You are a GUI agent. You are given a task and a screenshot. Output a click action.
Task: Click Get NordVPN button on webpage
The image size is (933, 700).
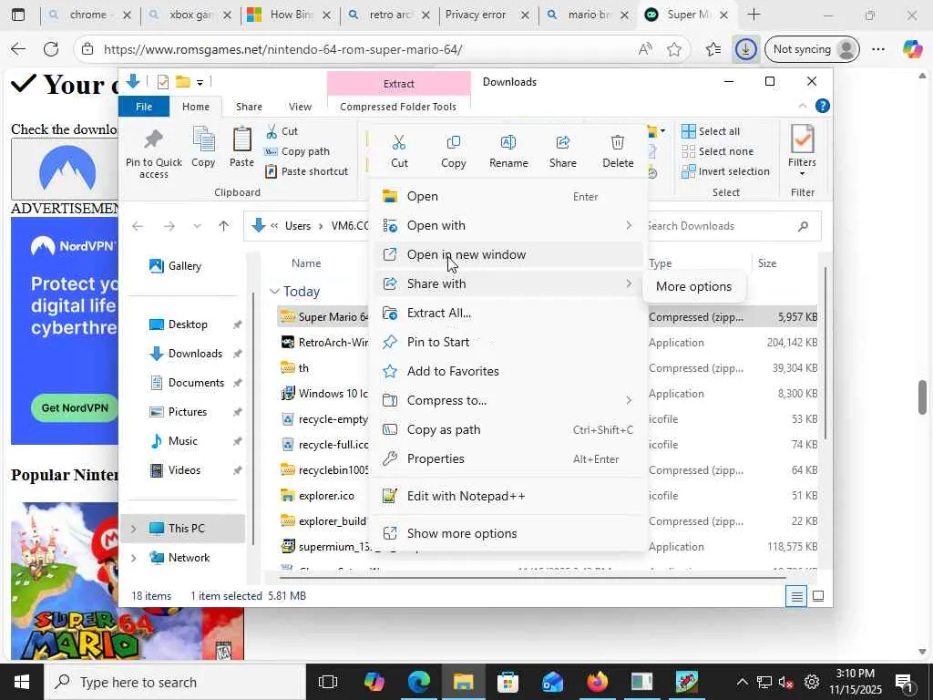[x=75, y=408]
